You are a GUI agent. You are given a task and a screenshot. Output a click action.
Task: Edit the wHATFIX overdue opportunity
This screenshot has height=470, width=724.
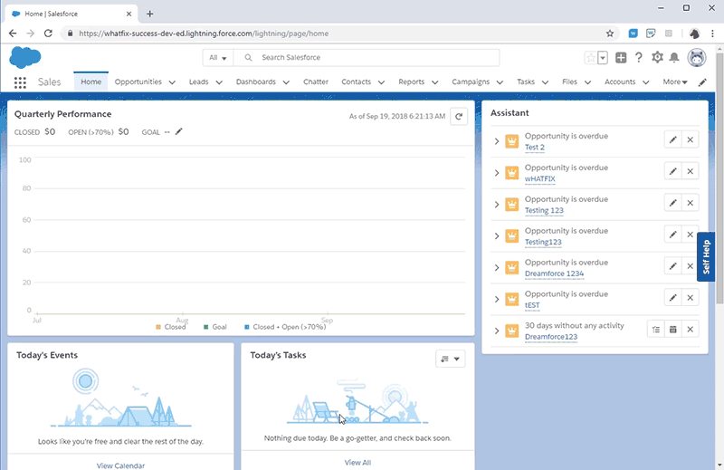point(672,171)
